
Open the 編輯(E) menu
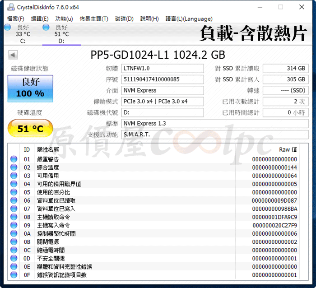pos(40,19)
